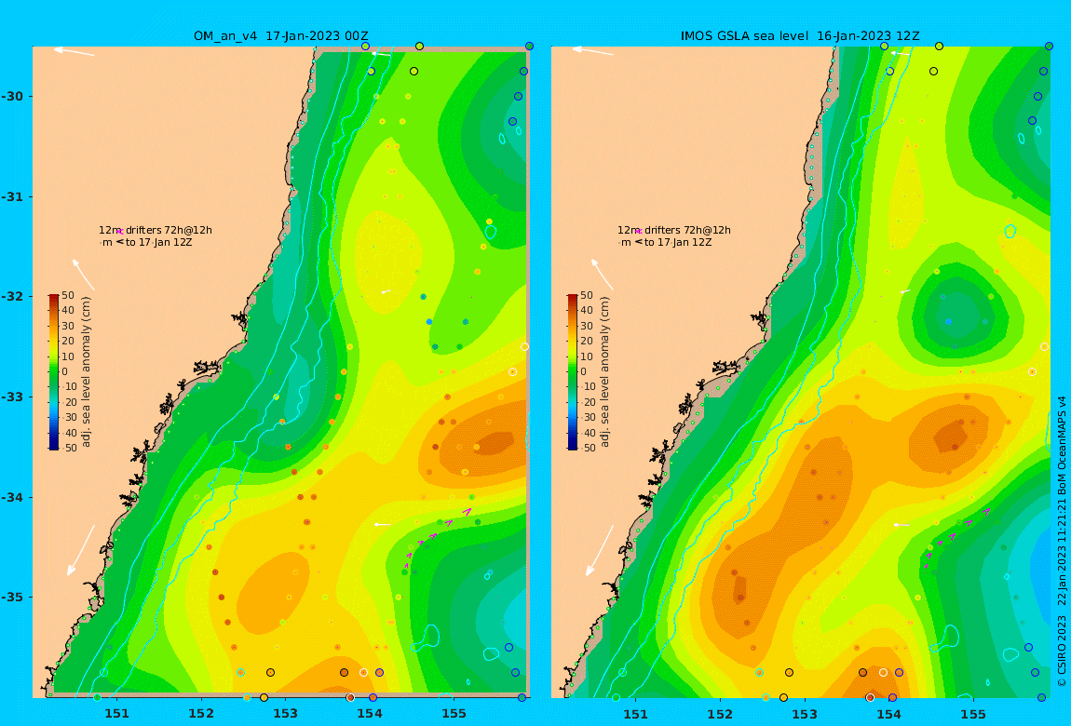Image resolution: width=1071 pixels, height=726 pixels.
Task: Click longitude 152 under the IMOS GSLA map
Action: click(x=721, y=714)
